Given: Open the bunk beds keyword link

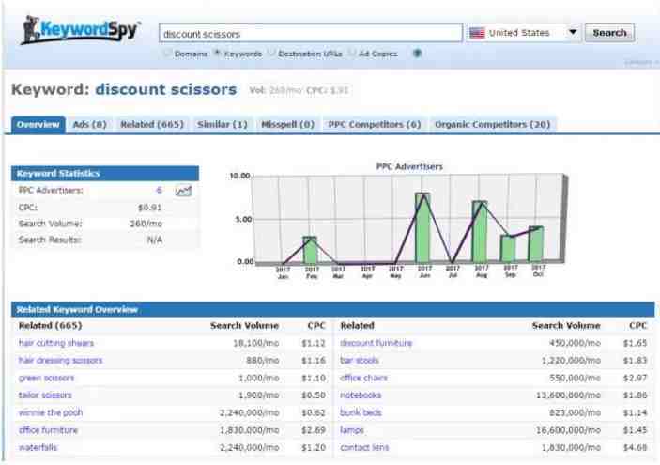Looking at the screenshot, I should tap(361, 412).
